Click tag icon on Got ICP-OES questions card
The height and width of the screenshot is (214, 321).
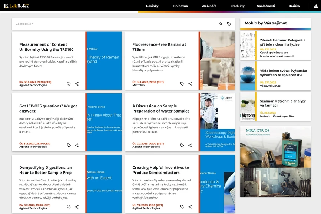[69, 145]
